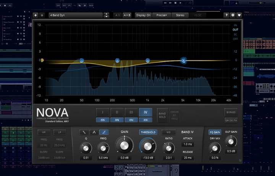Select band I tab
The image size is (275, 176).
click(103, 112)
